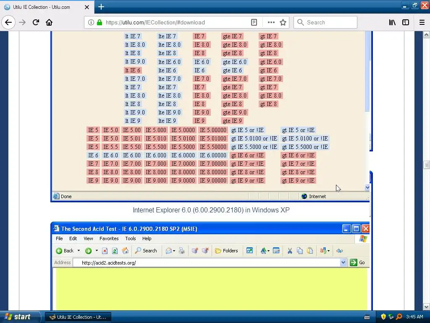Click the IE Folders button
Image resolution: width=430 pixels, height=323 pixels.
coord(226,251)
